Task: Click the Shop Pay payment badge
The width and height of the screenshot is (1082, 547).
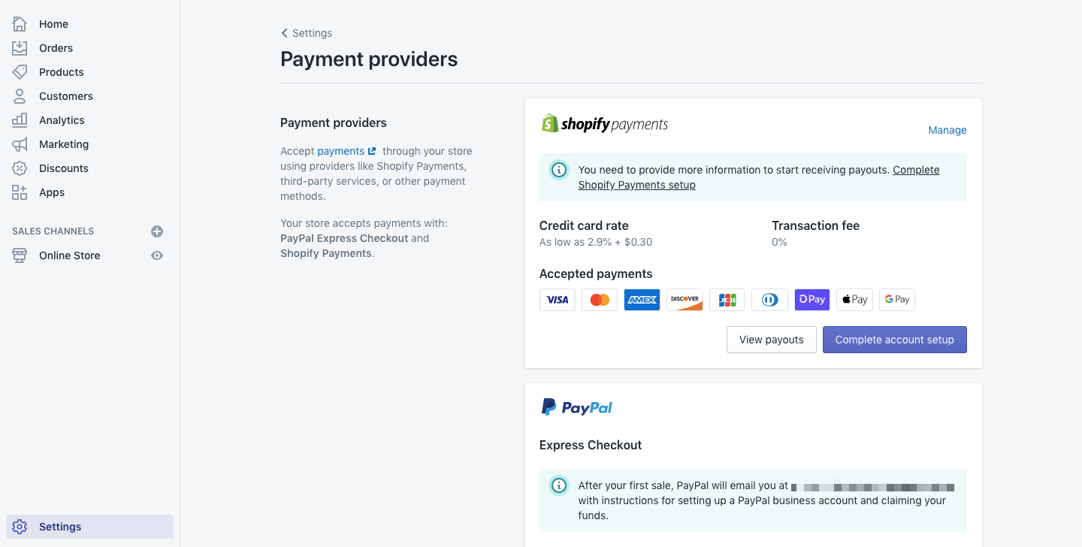Action: click(811, 299)
